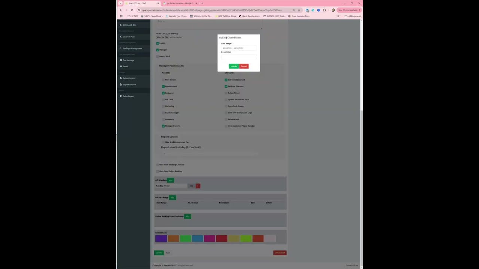This screenshot has height=269, width=479.
Task: Click the browser address bar URL
Action: click(x=212, y=10)
